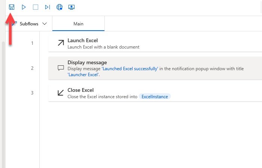Select line number 1 in the gutter
Screen dimensions: 262x168
tap(32, 43)
